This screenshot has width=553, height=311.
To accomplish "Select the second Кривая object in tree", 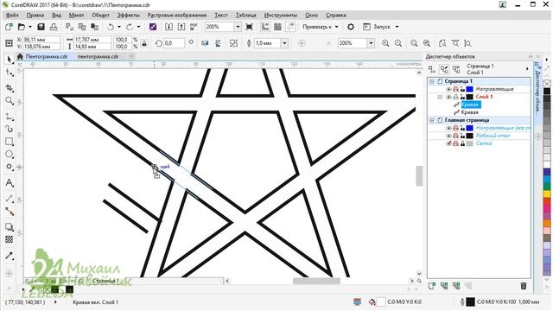I will (x=470, y=112).
